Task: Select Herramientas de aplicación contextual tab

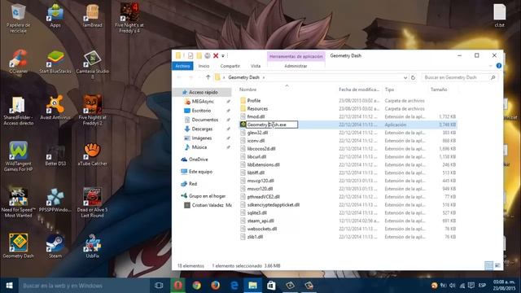Action: point(296,56)
